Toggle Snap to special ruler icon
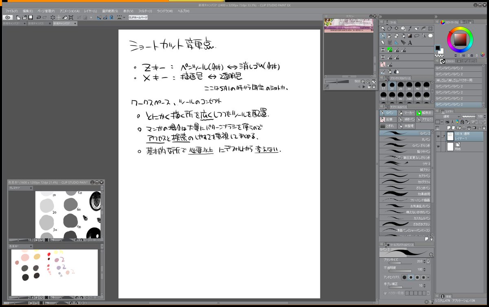The width and height of the screenshot is (489, 307). pyautogui.click(x=105, y=18)
